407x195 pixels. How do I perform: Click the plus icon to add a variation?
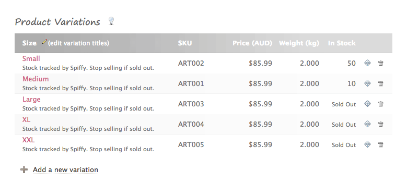[24, 169]
